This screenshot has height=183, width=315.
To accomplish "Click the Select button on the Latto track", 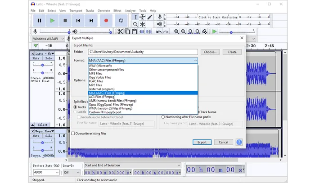I will [42, 125].
